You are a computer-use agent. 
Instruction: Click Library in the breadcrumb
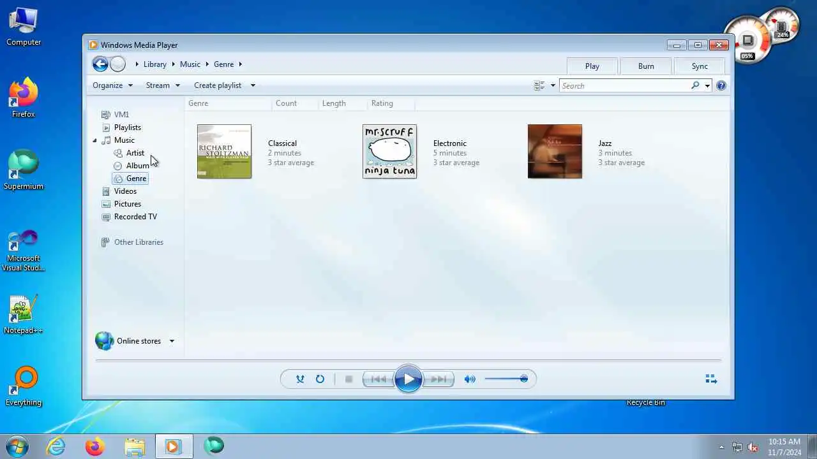point(154,64)
